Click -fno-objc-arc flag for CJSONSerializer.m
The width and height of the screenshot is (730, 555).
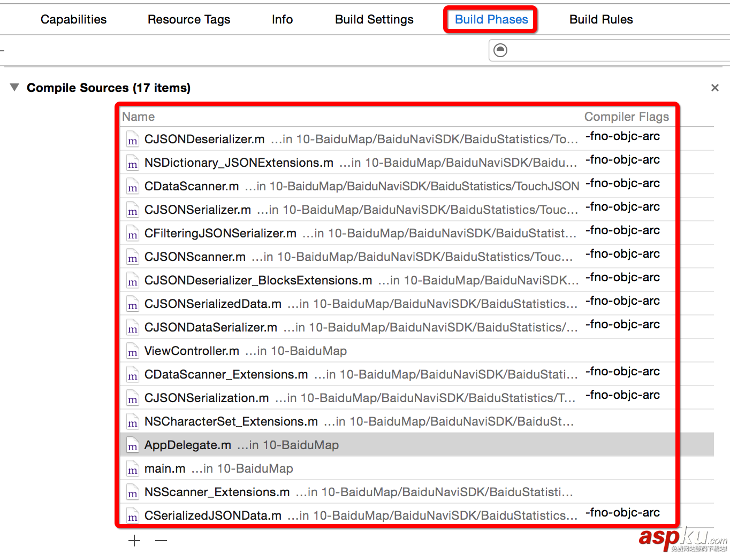pyautogui.click(x=622, y=207)
